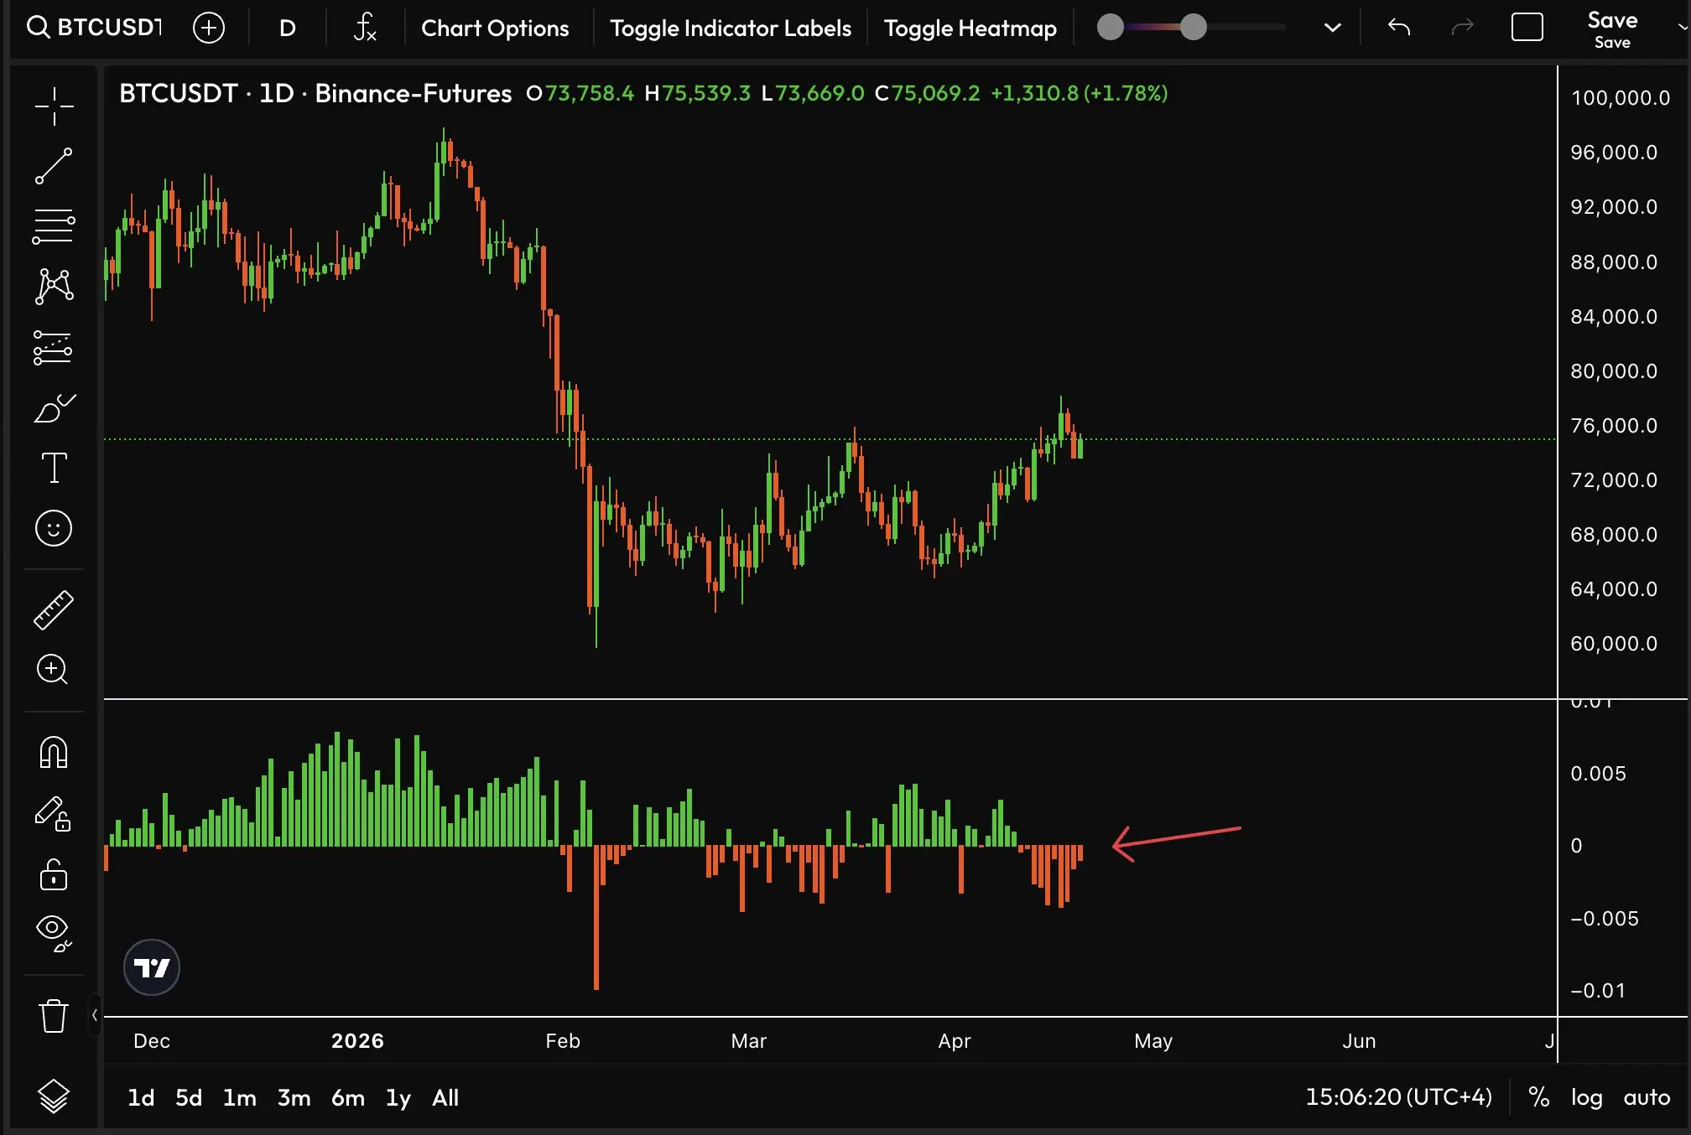Image resolution: width=1691 pixels, height=1135 pixels.
Task: Click the right handle of top slider
Action: pos(1193,27)
